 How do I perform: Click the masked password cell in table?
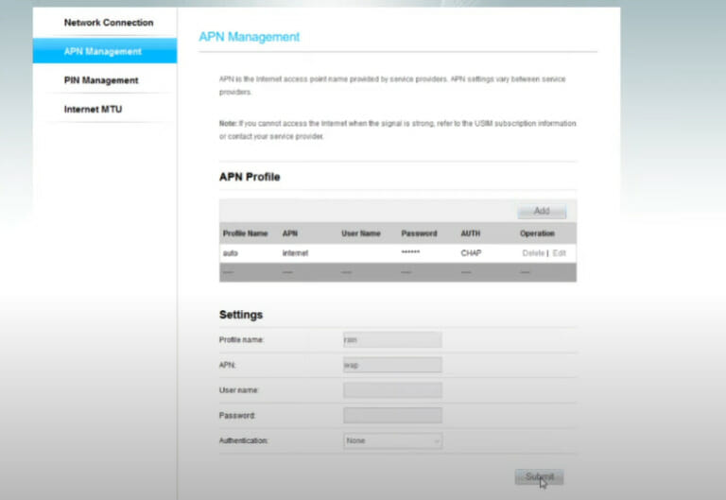pyautogui.click(x=410, y=253)
